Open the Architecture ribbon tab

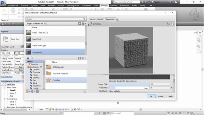13,5
